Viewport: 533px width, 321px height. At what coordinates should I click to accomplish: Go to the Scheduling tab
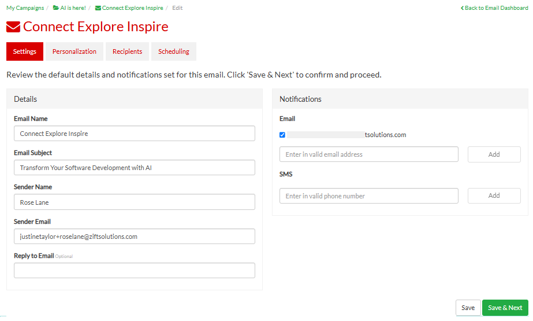[x=174, y=51]
